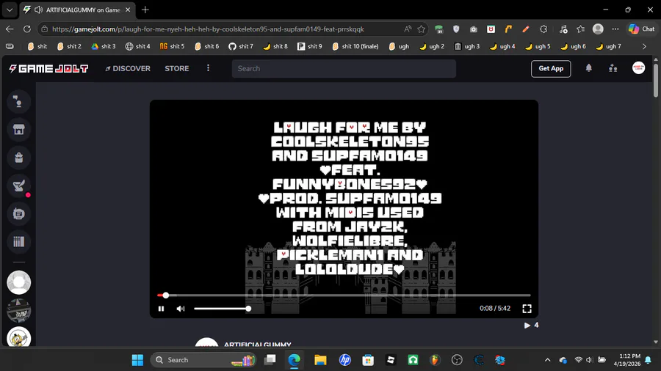Open the dark character community avatar in sidebar
Viewport: 661px width, 371px height.
pyautogui.click(x=18, y=310)
